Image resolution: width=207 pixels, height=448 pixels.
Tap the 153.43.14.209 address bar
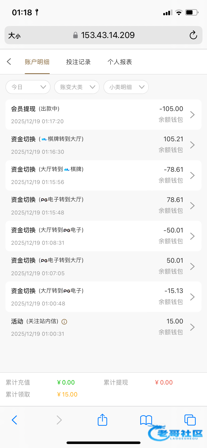coord(107,35)
